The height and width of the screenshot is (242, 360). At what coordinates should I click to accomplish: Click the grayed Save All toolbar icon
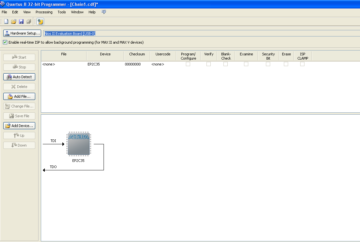29,21
